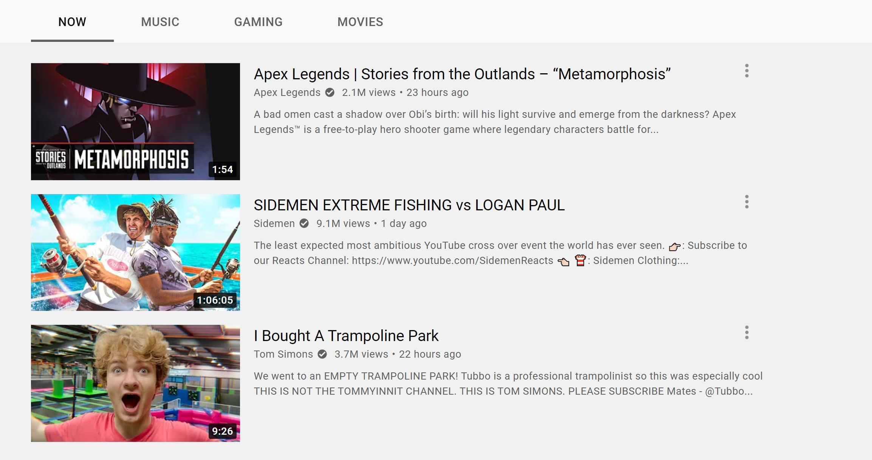872x460 pixels.
Task: Open more options for Sidemen fishing video
Action: tap(747, 202)
